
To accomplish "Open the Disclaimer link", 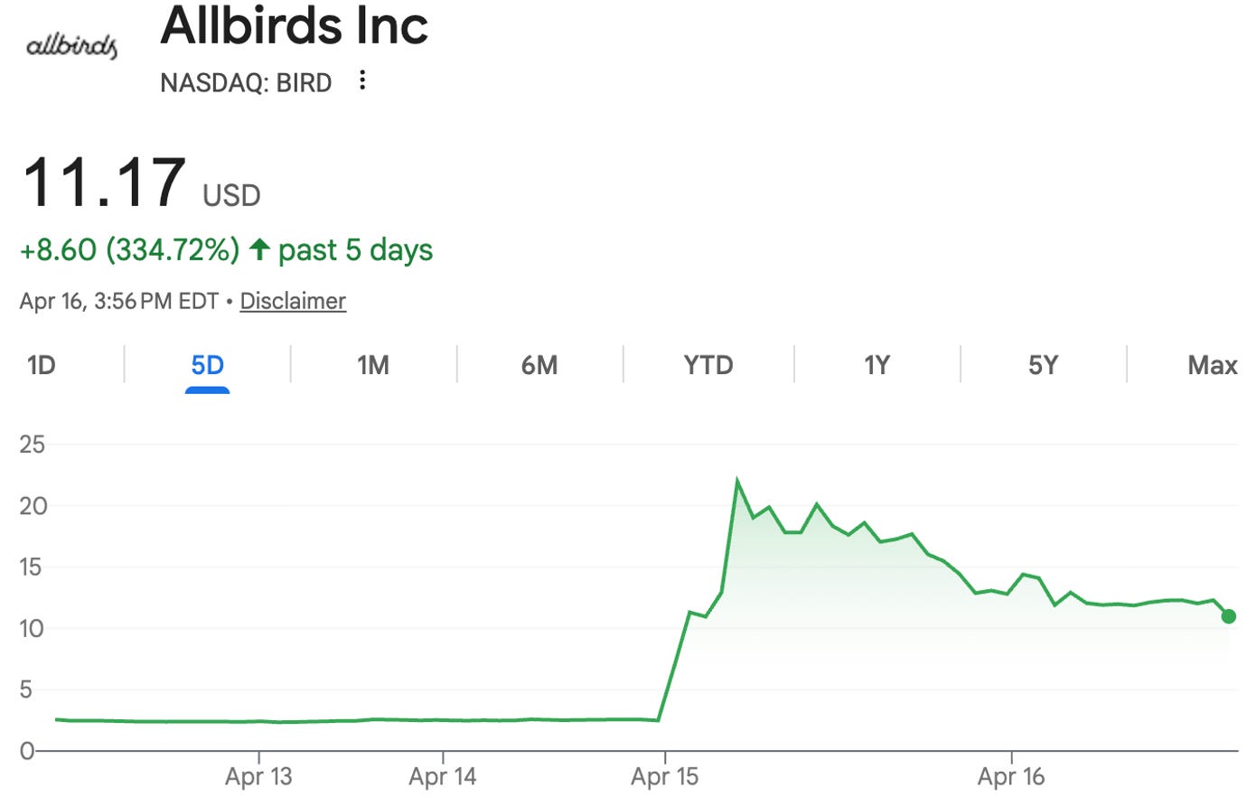I will click(x=293, y=301).
